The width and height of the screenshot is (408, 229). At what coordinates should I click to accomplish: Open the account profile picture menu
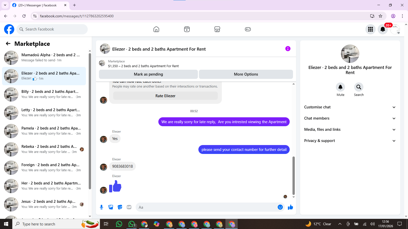[x=395, y=29]
